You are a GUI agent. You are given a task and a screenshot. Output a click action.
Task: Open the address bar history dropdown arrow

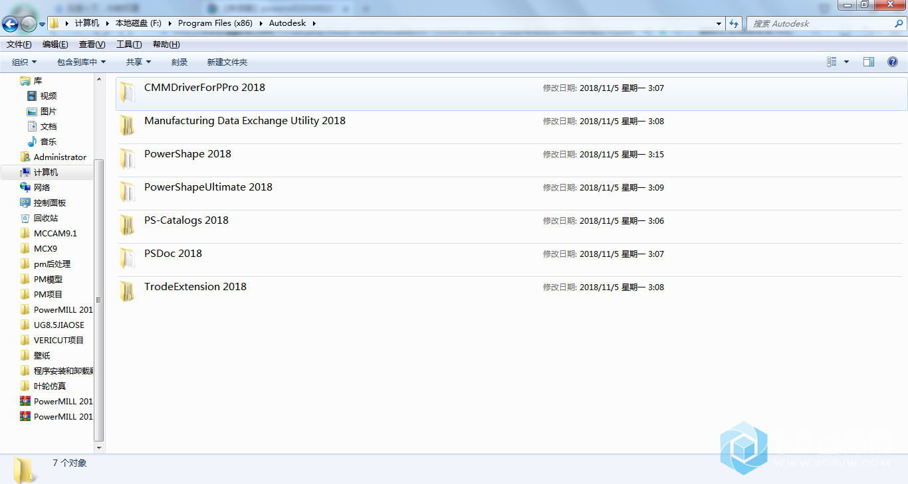pos(719,23)
